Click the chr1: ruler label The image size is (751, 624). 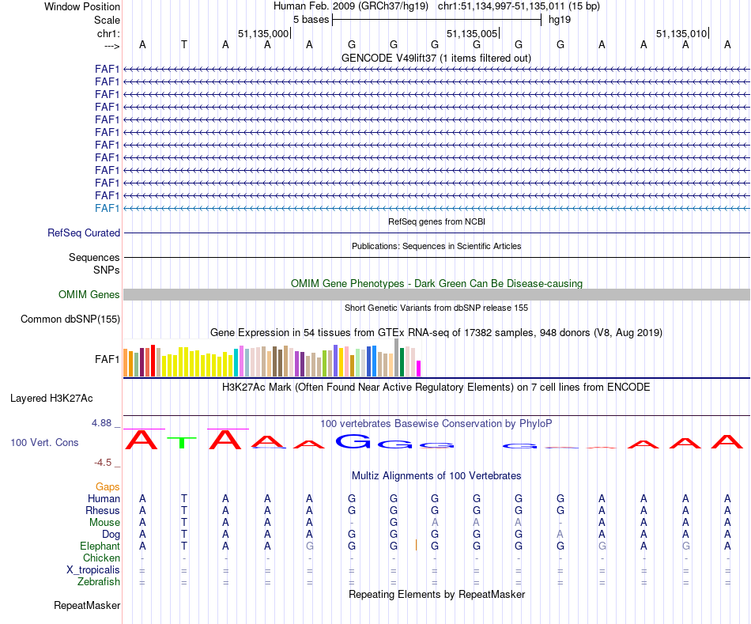click(x=109, y=33)
